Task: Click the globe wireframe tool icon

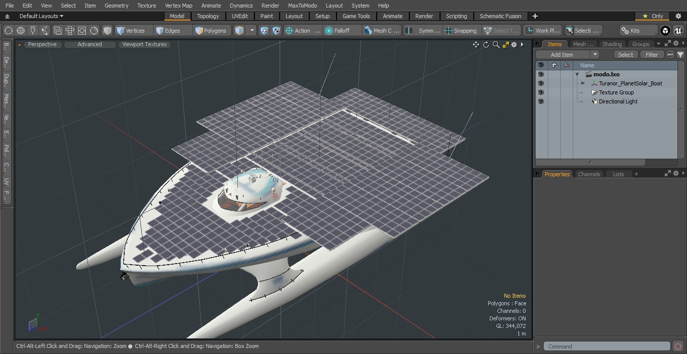Action: (21, 31)
